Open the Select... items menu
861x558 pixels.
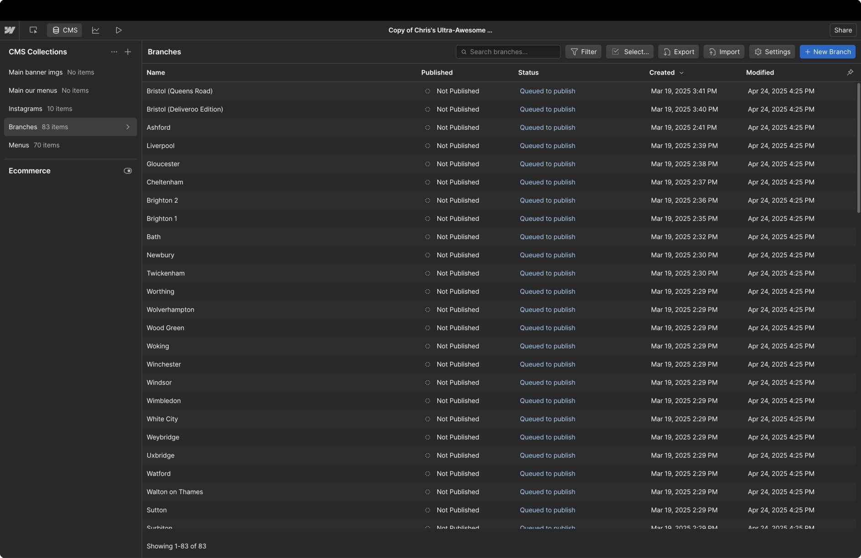coord(630,52)
